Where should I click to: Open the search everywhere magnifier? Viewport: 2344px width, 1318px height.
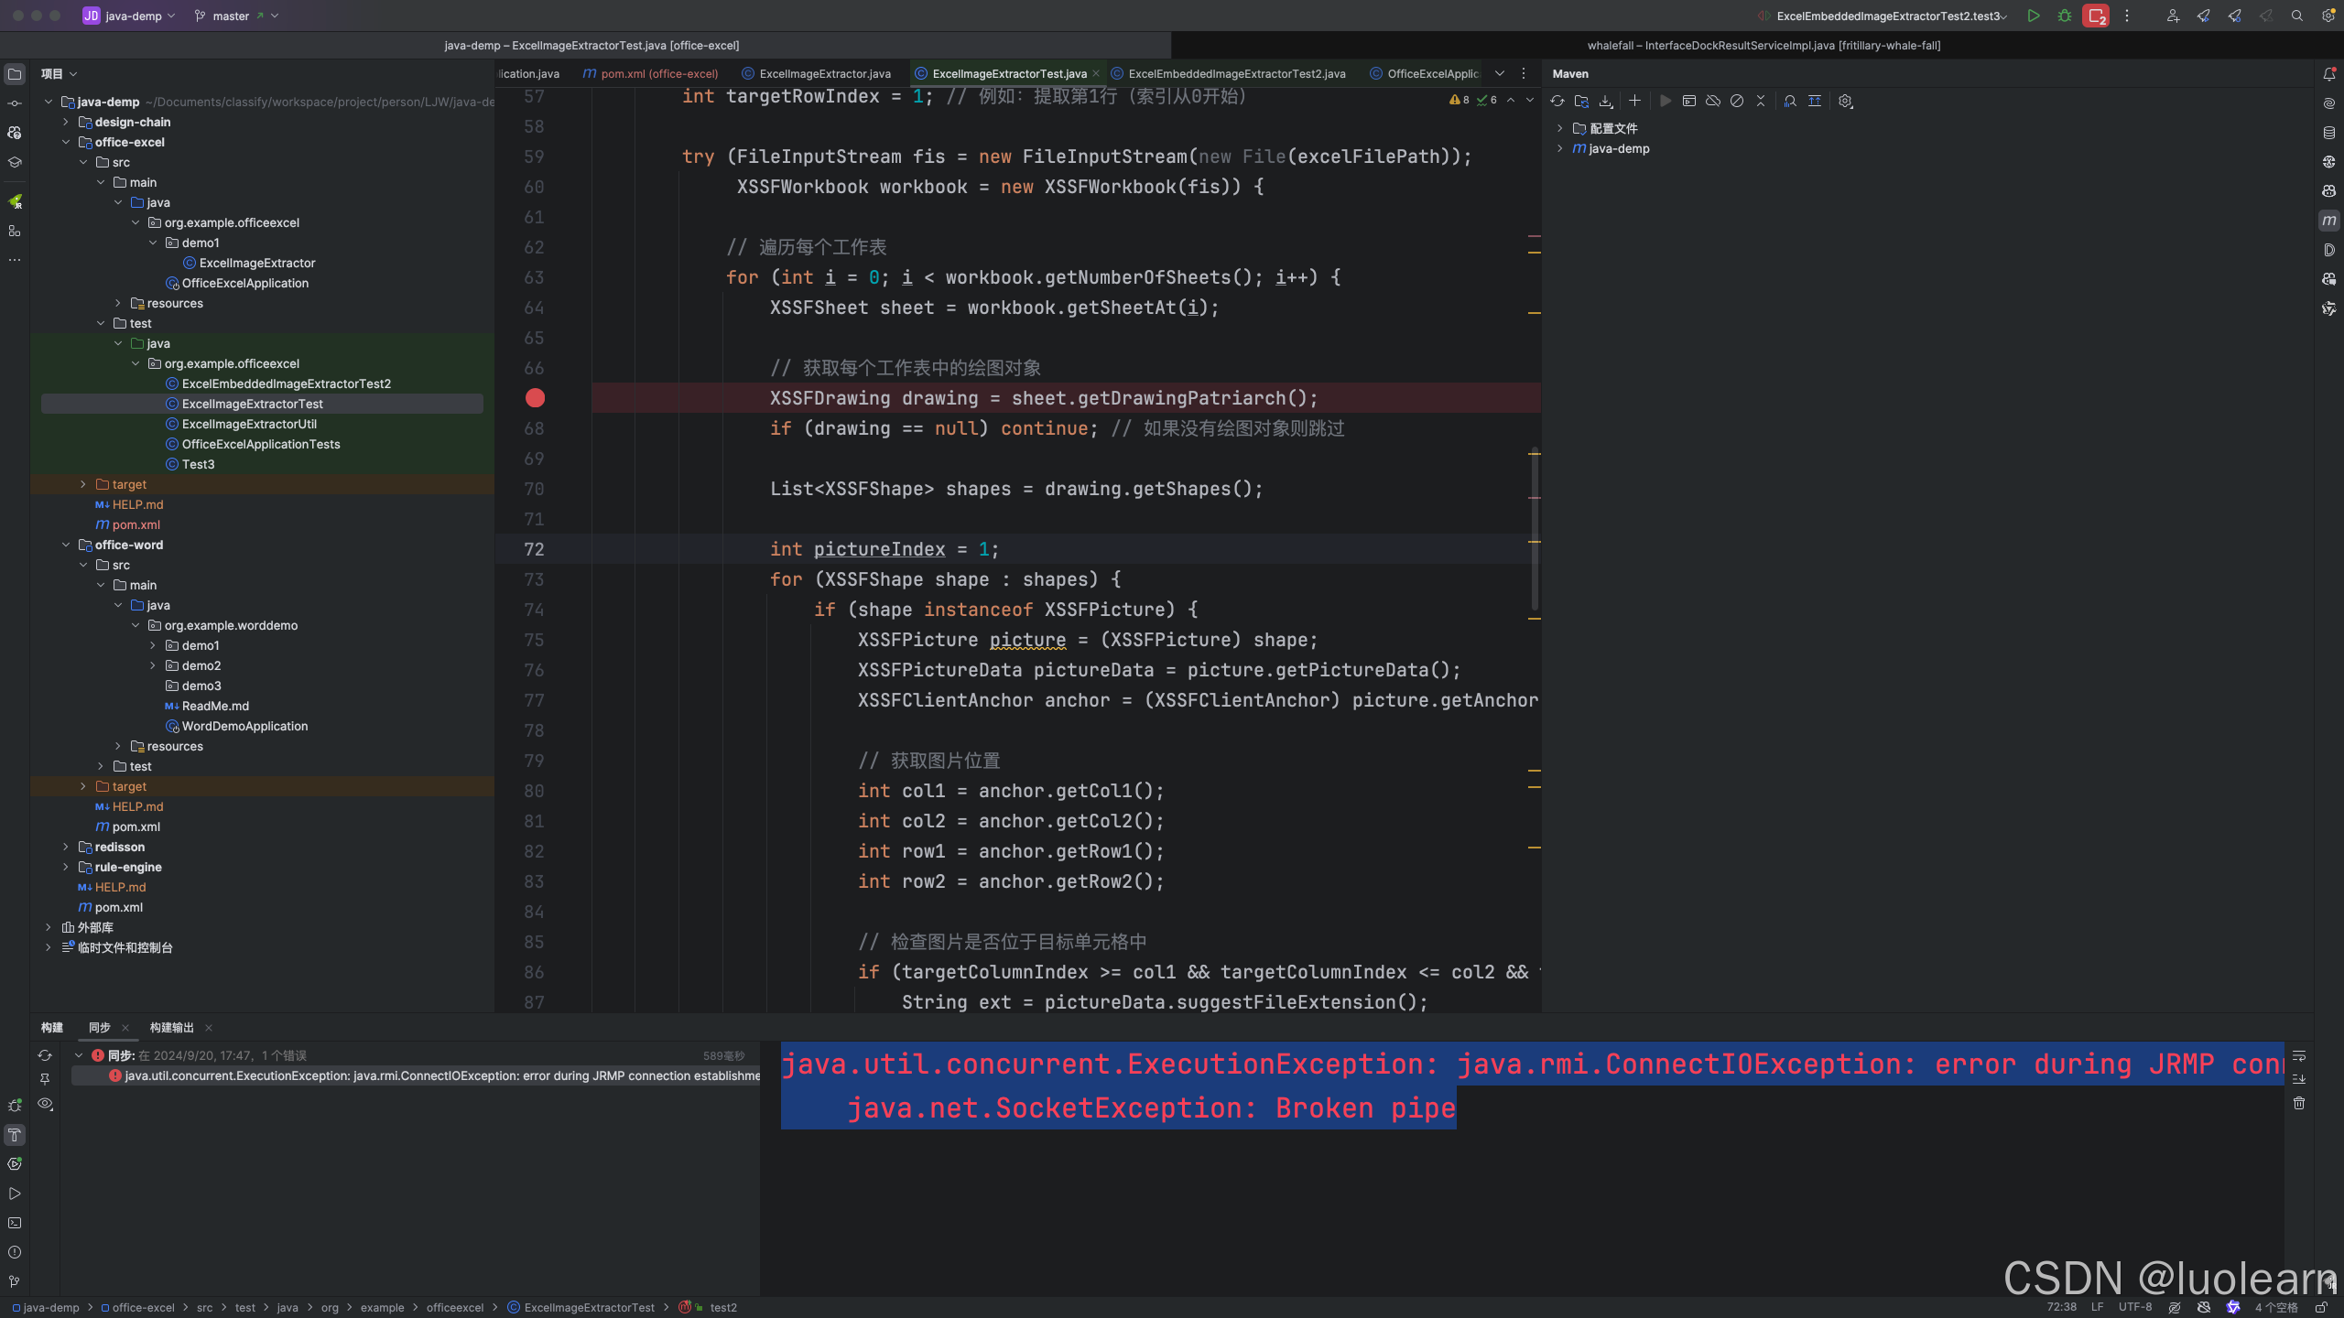pos(2297,16)
